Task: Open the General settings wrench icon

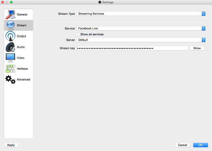Action: pos(10,14)
